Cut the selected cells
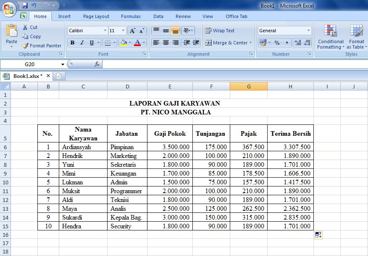The width and height of the screenshot is (368, 256). click(30, 27)
